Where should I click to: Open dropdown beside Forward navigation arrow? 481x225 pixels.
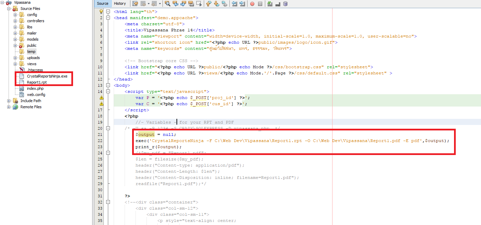pyautogui.click(x=160, y=4)
